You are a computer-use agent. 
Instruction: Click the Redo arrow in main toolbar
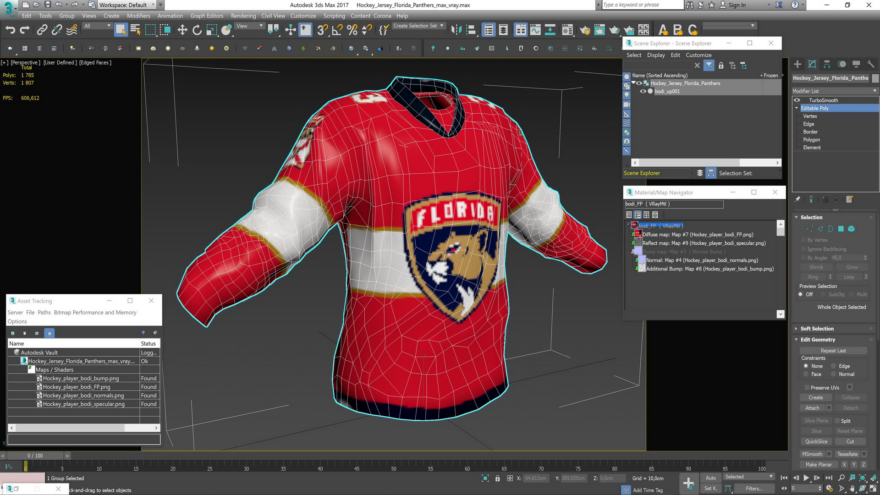pos(25,30)
